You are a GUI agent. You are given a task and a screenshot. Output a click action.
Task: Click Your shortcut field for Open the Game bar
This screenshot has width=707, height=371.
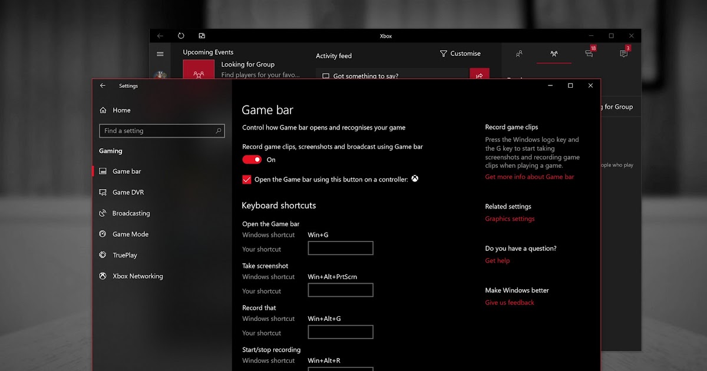(341, 248)
